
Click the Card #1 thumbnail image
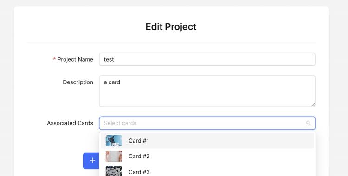[x=114, y=141]
